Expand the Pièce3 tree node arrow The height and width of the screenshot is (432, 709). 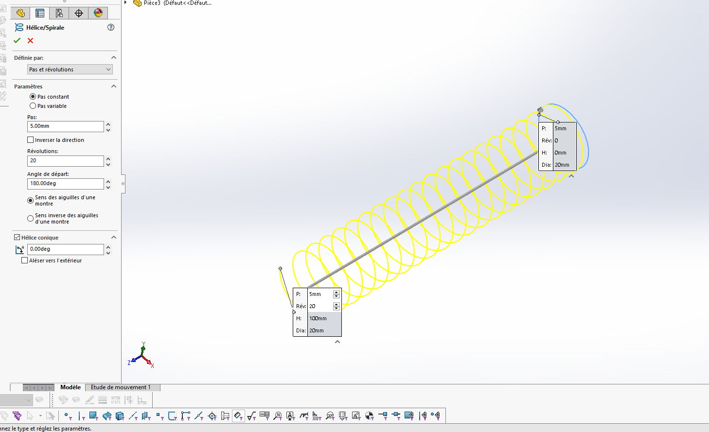125,3
